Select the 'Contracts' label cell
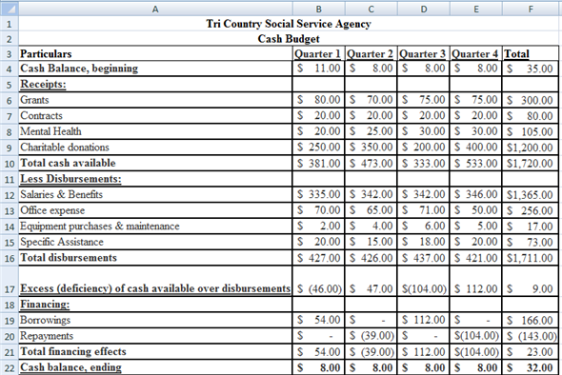The image size is (562, 375). coord(155,116)
